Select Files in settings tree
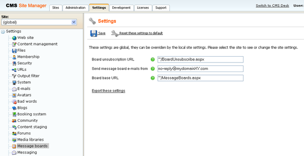The image size is (304, 156). [21, 50]
